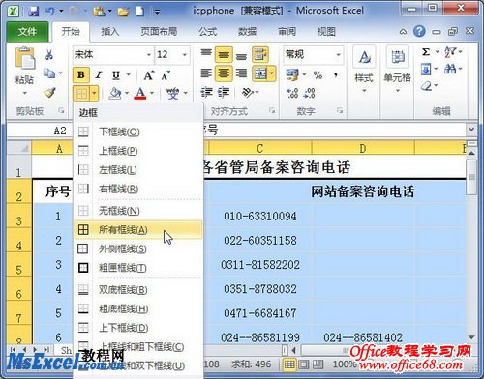
Task: Switch to 数据 ribbon tab
Action: (x=247, y=31)
